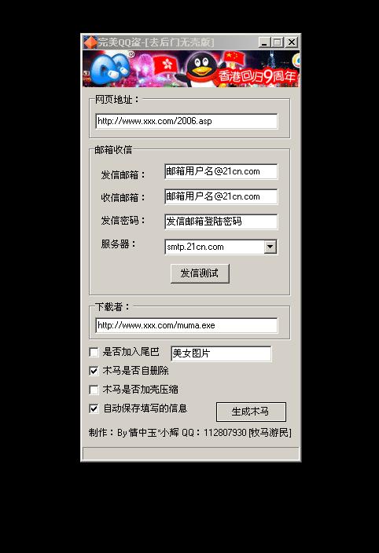Viewport: 379px width, 553px height.
Task: Uncheck the 木马是否自删除 checkbox
Action: (94, 371)
